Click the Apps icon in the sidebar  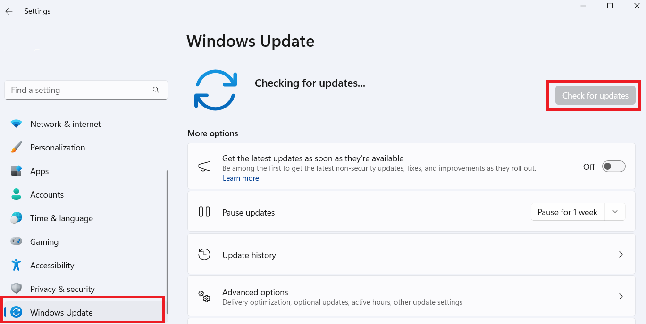(17, 171)
